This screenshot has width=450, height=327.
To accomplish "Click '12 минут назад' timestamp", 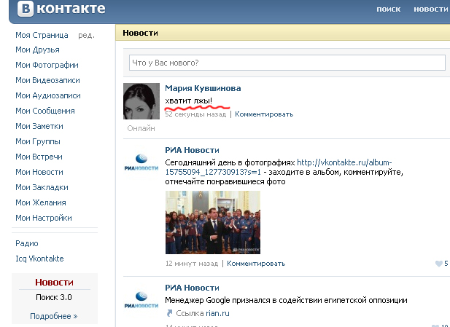I will (x=191, y=264).
